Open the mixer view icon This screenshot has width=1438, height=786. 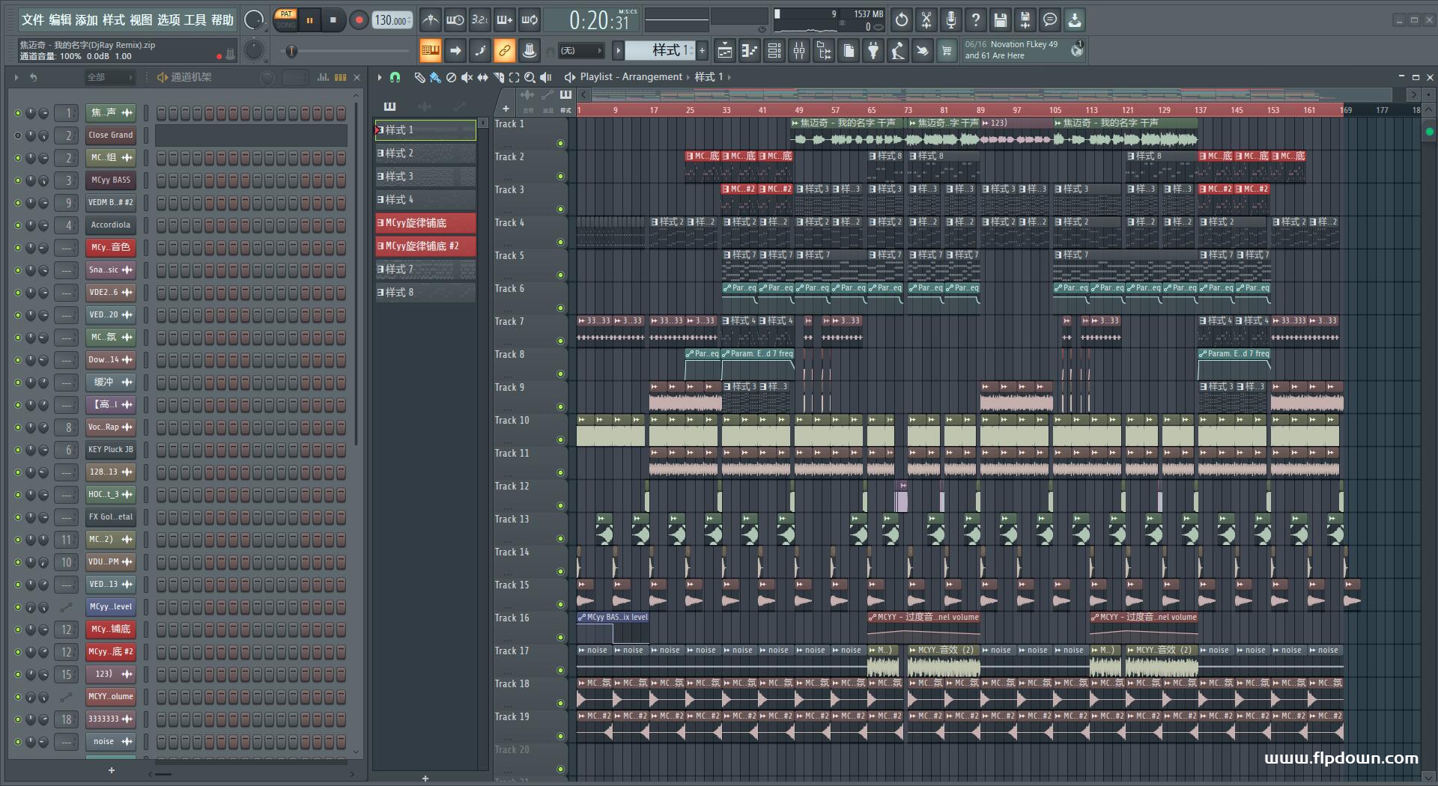[799, 51]
